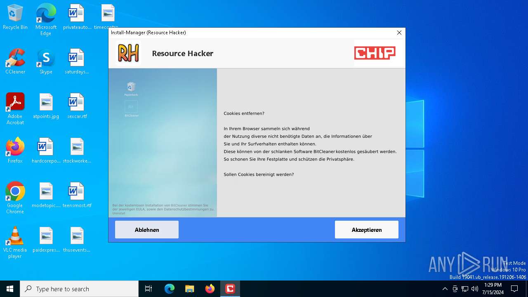The image size is (528, 297).
Task: Select the atpoints.jpg image file
Action: tap(46, 106)
